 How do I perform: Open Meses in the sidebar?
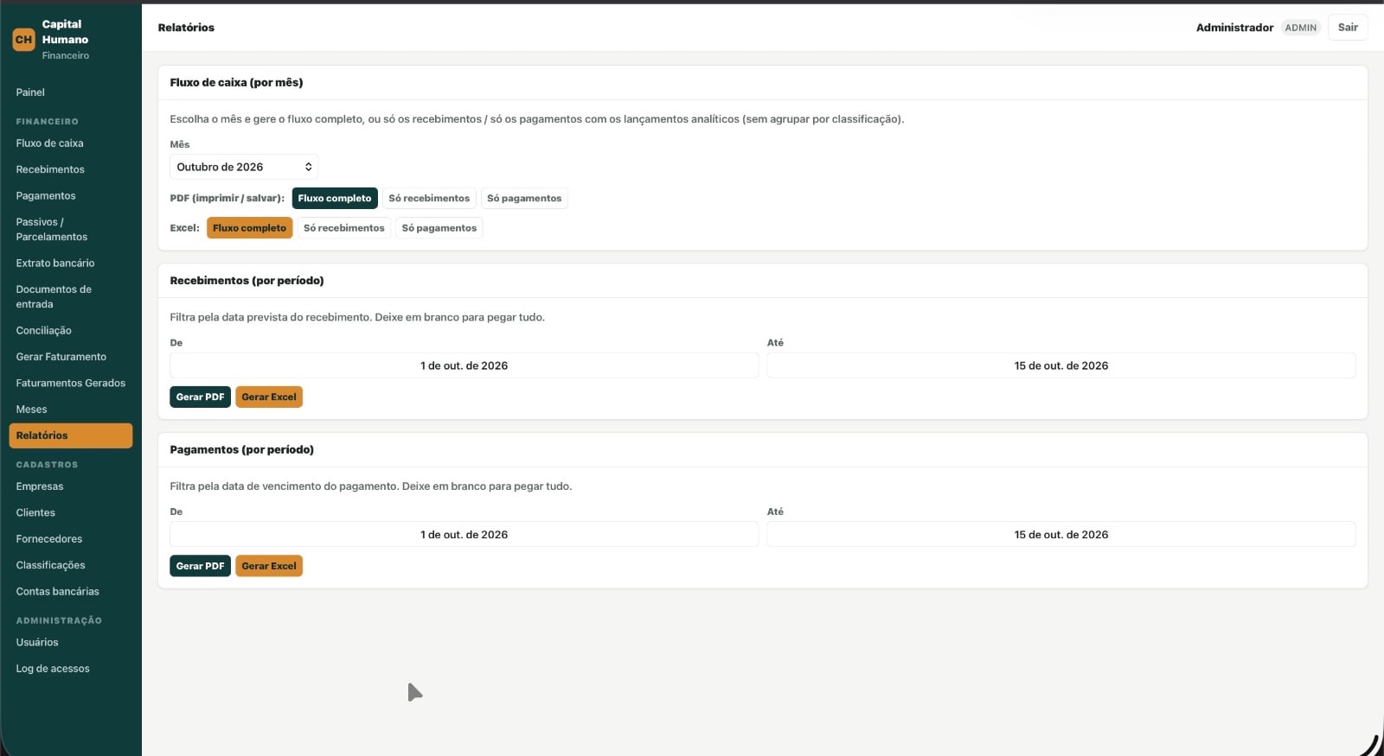pyautogui.click(x=71, y=410)
